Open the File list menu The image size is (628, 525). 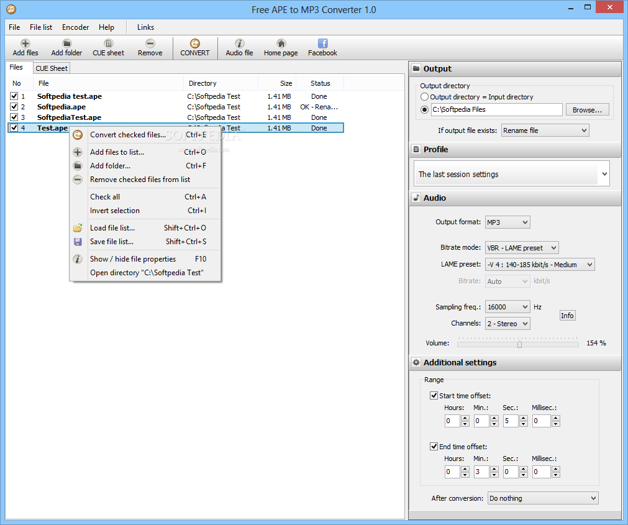tap(41, 27)
